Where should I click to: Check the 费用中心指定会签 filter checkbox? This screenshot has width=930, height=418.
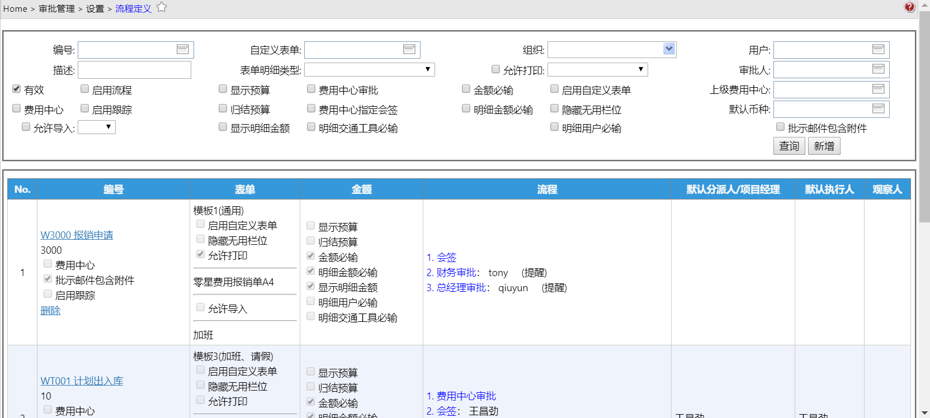point(311,108)
